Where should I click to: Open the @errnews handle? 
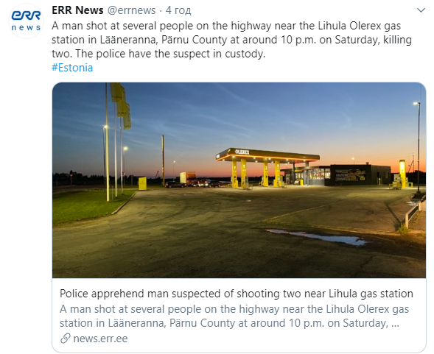(x=131, y=10)
